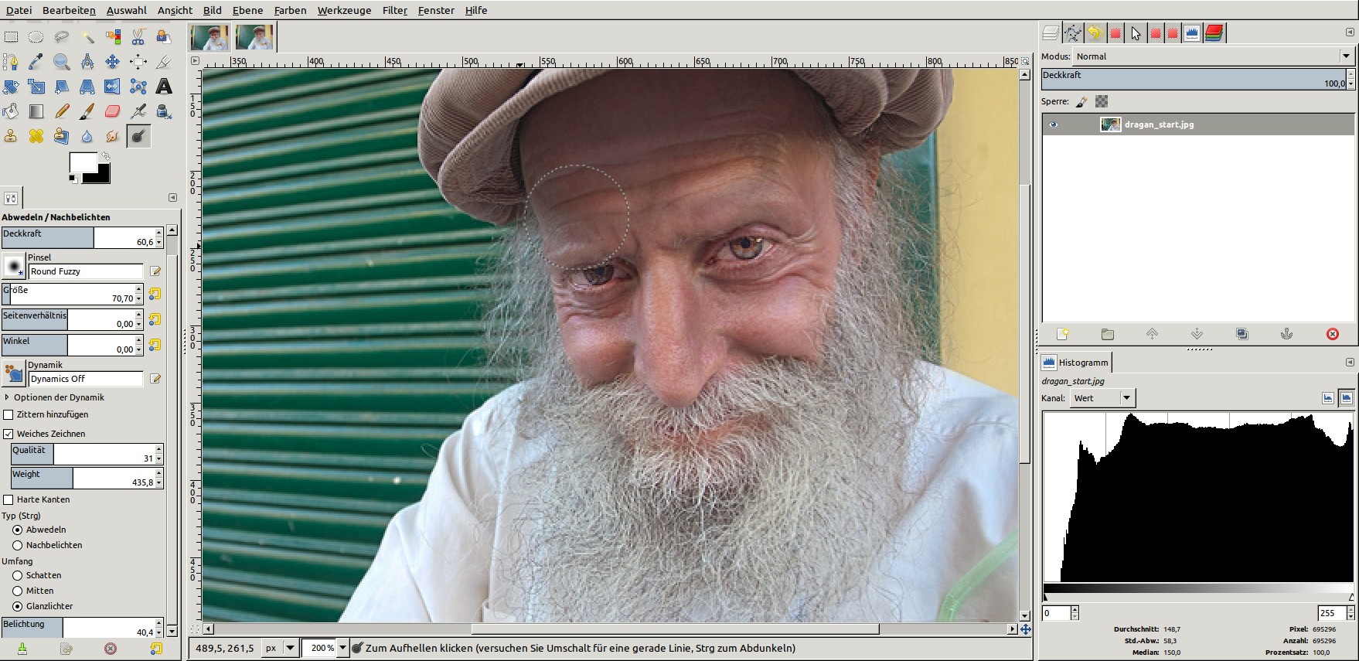Create a new layer in layers panel
Screen dimensions: 1359x661
coord(1062,334)
